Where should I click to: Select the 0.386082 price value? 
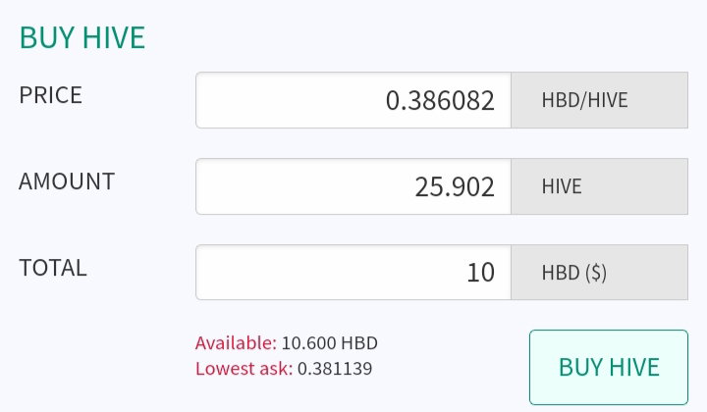(x=440, y=100)
